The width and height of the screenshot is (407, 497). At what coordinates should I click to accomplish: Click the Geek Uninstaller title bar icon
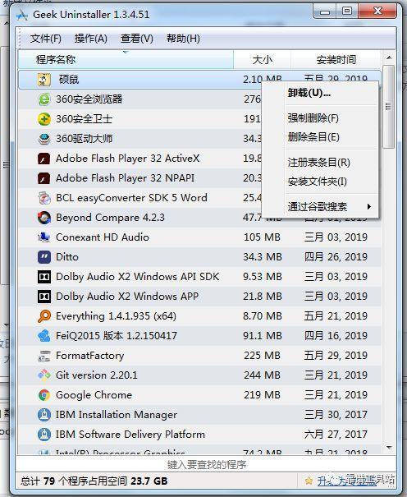[22, 15]
